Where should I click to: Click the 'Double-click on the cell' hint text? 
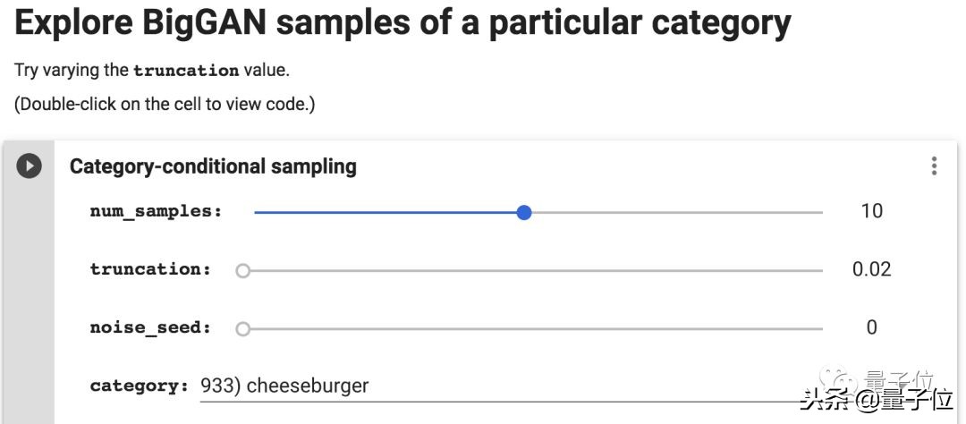(x=165, y=104)
